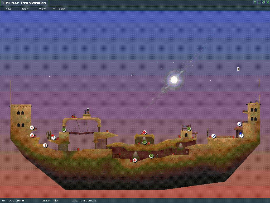Open the Edit menu
The height and width of the screenshot is (203, 270).
pyautogui.click(x=25, y=9)
